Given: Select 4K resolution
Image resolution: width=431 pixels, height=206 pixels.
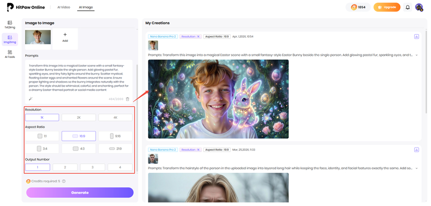Looking at the screenshot, I should pyautogui.click(x=116, y=117).
